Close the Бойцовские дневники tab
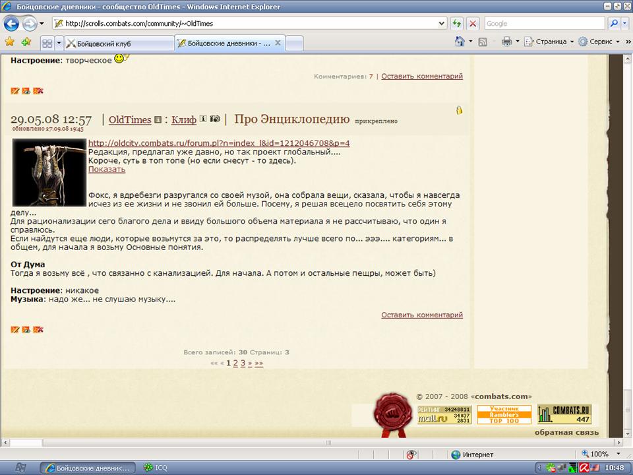This screenshot has height=475, width=633. (x=278, y=43)
